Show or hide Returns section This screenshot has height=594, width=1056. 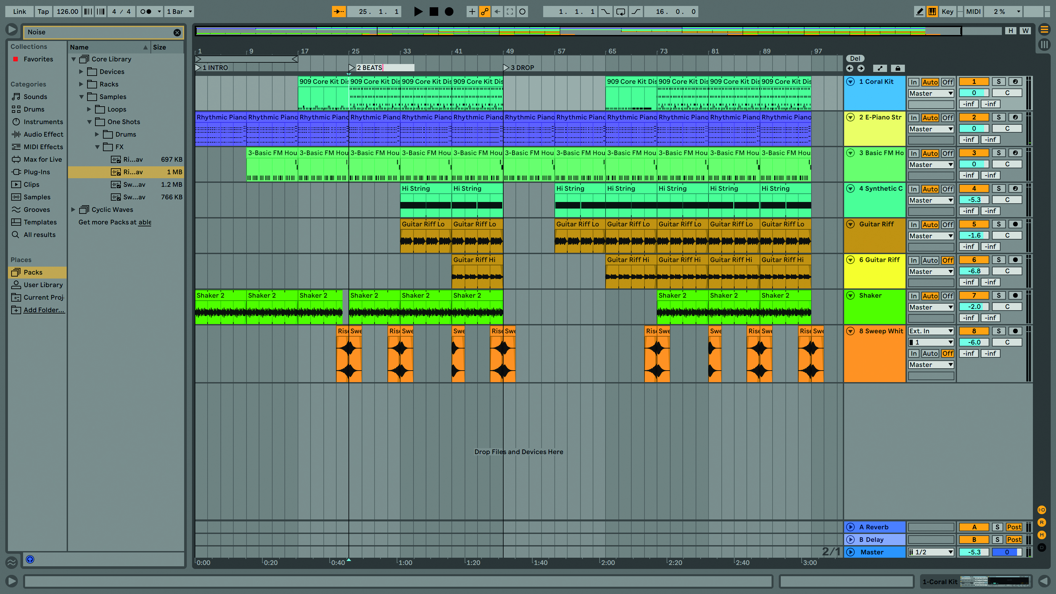click(1042, 522)
